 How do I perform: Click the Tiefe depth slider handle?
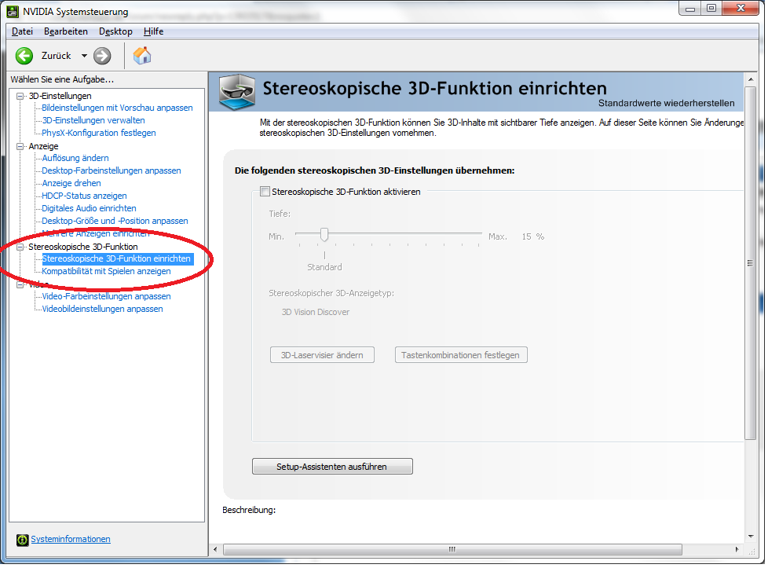(324, 235)
